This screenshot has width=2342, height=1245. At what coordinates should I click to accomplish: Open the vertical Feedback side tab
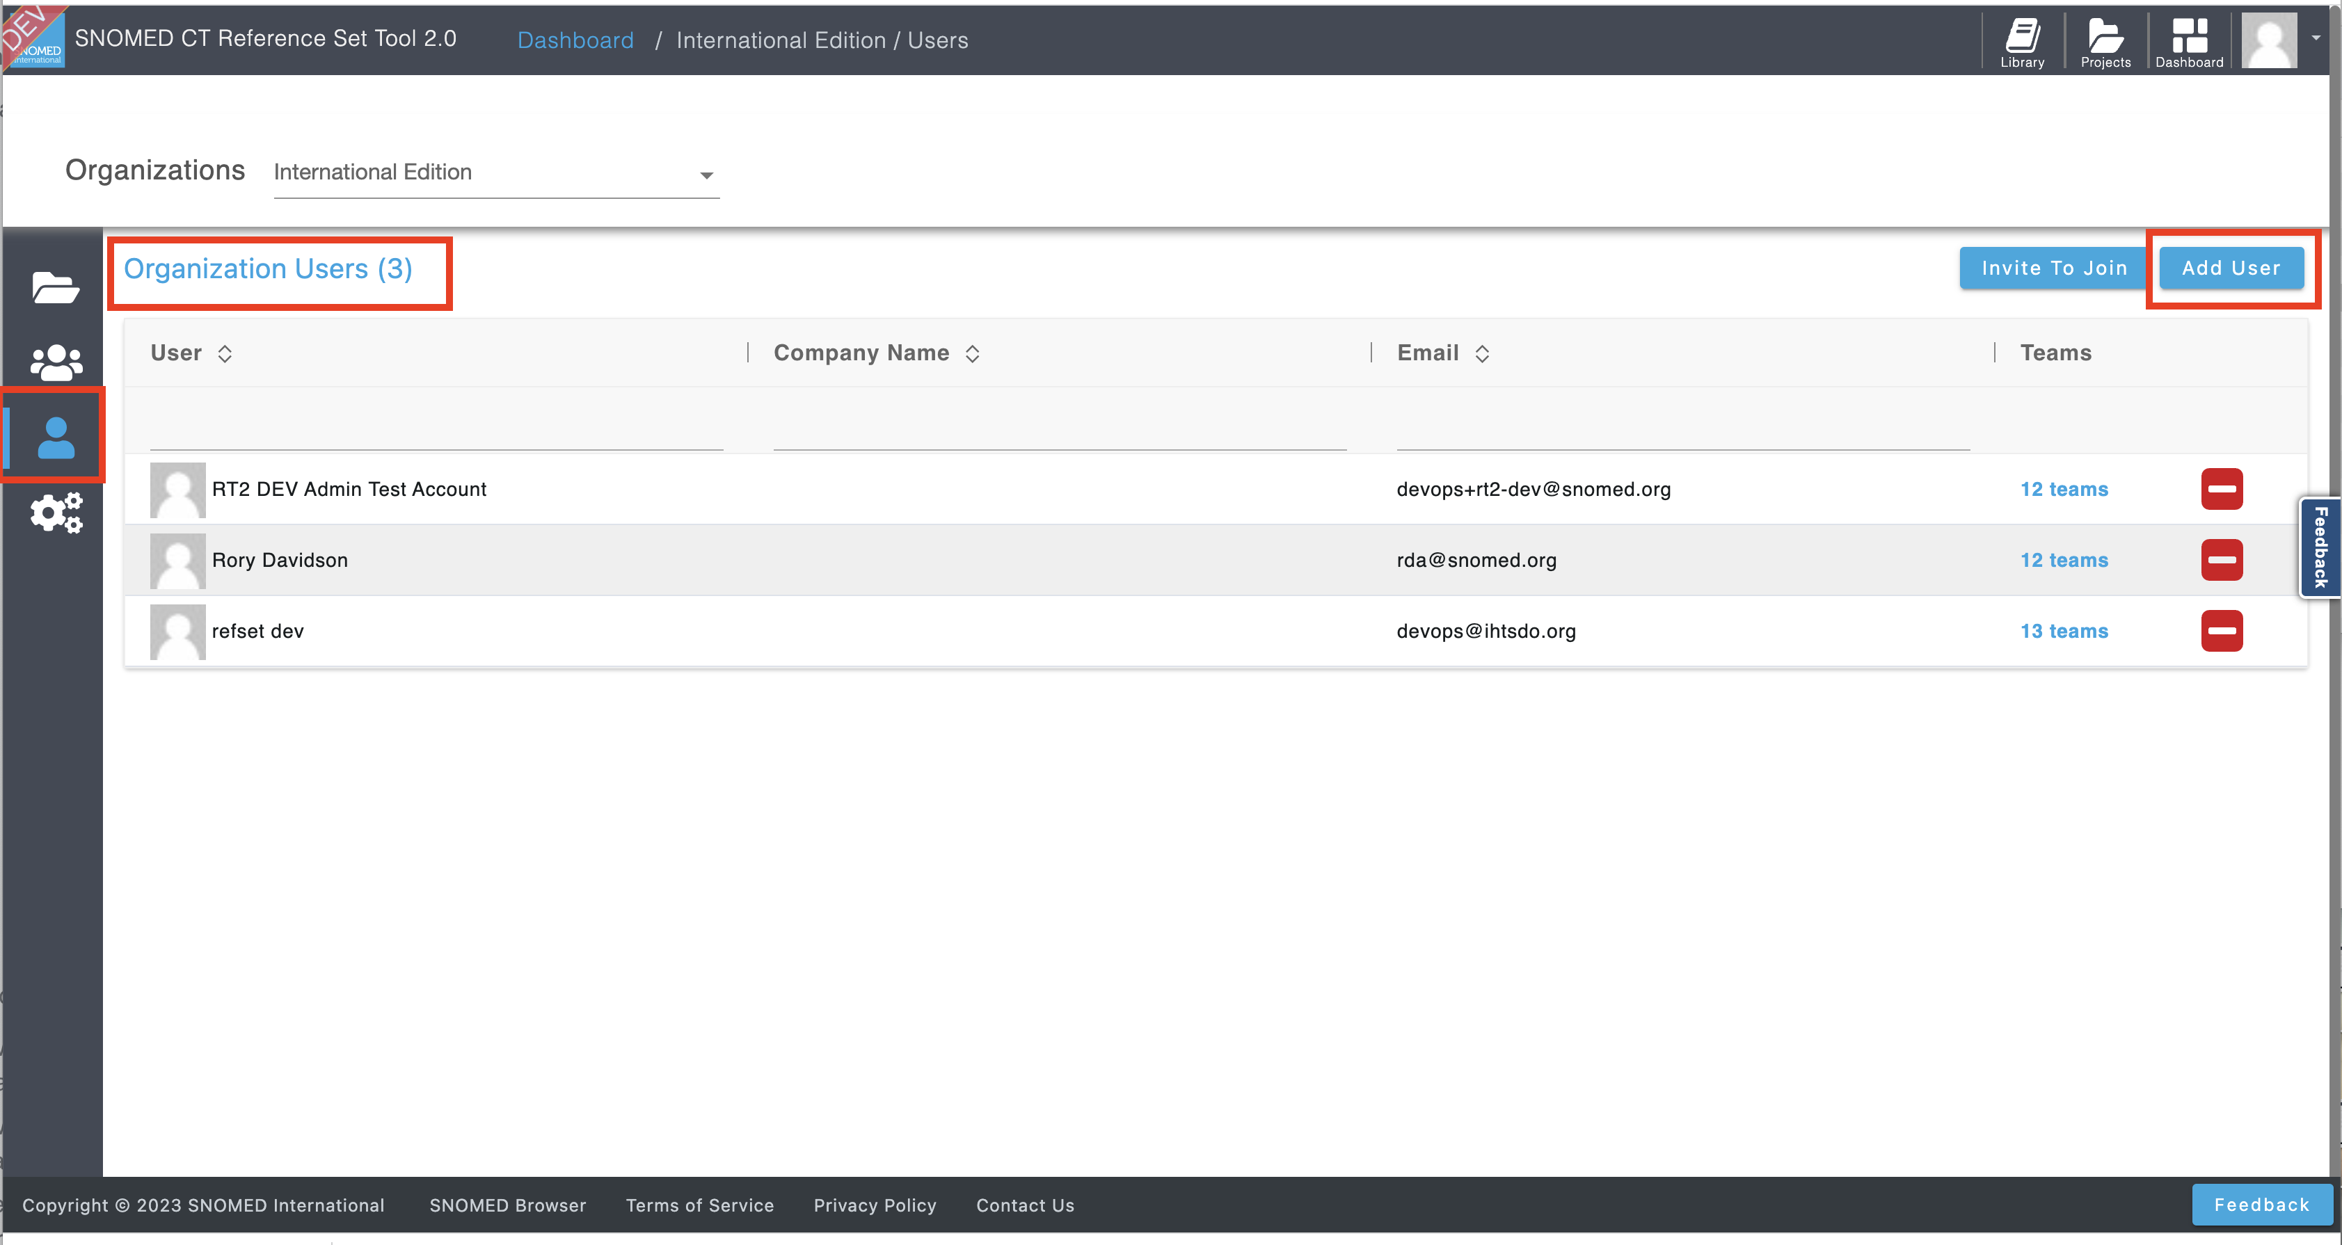click(2319, 547)
